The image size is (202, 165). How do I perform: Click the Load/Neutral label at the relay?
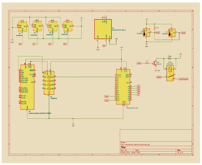click(x=183, y=79)
